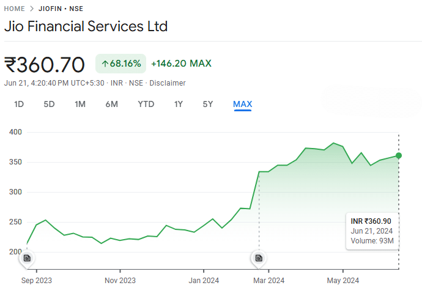The width and height of the screenshot is (422, 288).
Task: Switch to 1D range tab
Action: [19, 104]
